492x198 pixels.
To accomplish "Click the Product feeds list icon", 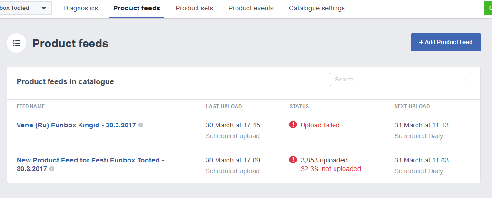I will point(17,43).
